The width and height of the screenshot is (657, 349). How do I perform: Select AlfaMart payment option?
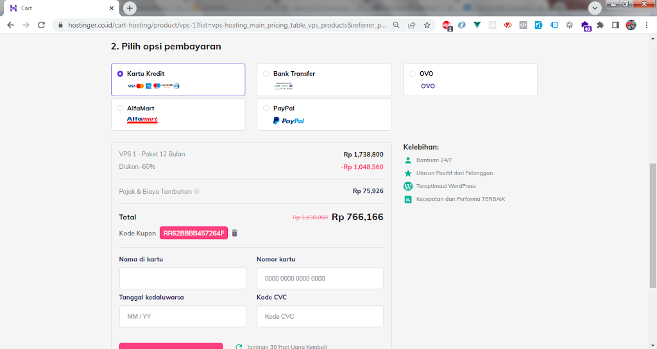tap(178, 114)
